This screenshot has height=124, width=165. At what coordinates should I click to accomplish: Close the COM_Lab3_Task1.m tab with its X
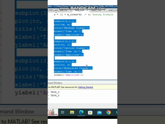click(71, 10)
